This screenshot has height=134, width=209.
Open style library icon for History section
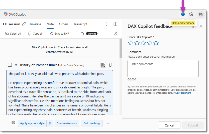103,65
